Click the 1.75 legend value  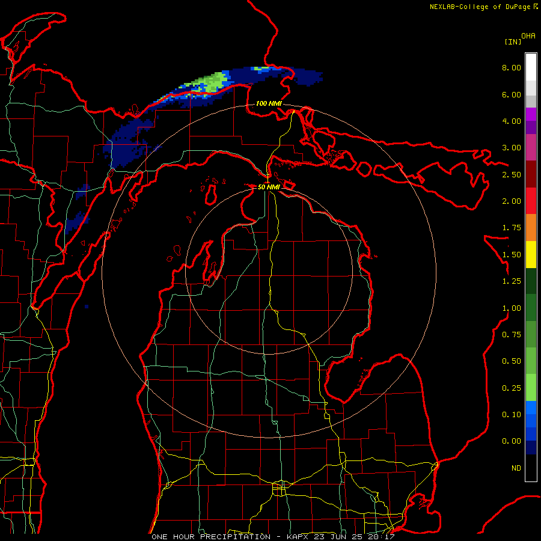pyautogui.click(x=512, y=228)
